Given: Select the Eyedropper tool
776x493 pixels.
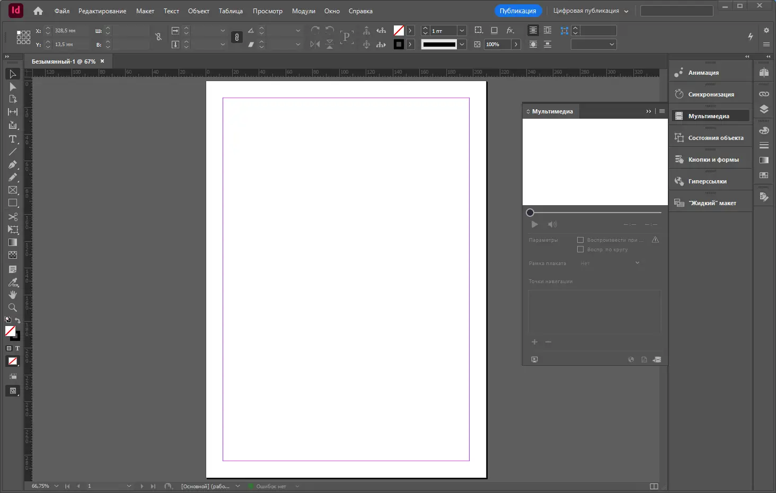Looking at the screenshot, I should pos(13,282).
